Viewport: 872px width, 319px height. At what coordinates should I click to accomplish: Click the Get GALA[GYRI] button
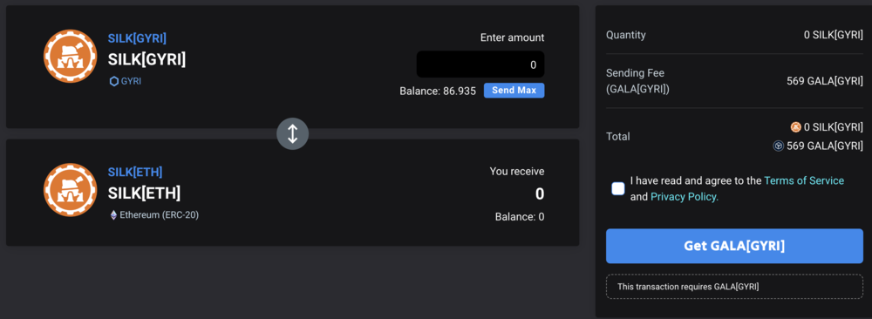point(734,246)
